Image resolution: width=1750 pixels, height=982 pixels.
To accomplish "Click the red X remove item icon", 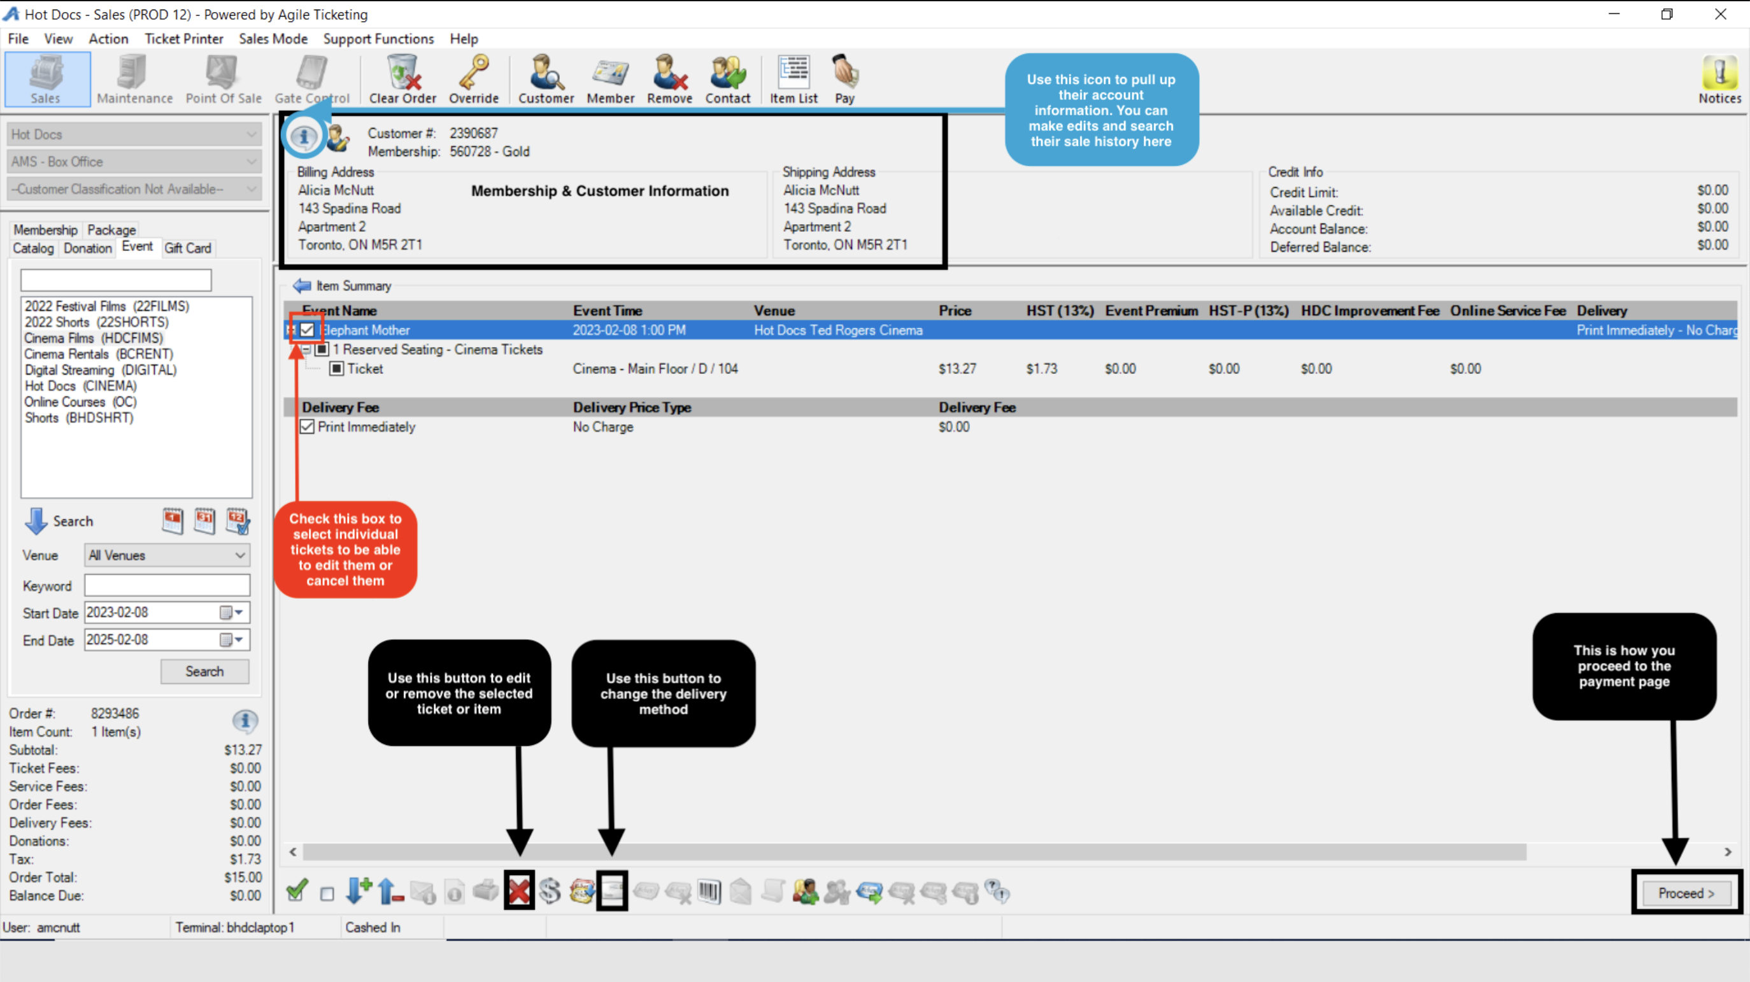I will pyautogui.click(x=519, y=891).
